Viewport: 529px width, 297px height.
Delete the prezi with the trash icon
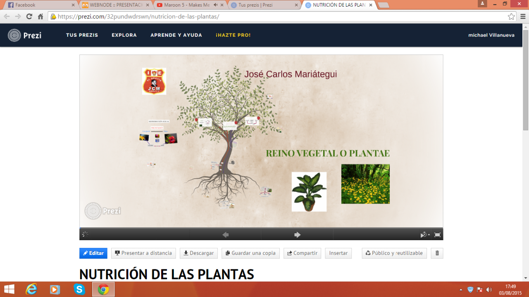click(437, 253)
